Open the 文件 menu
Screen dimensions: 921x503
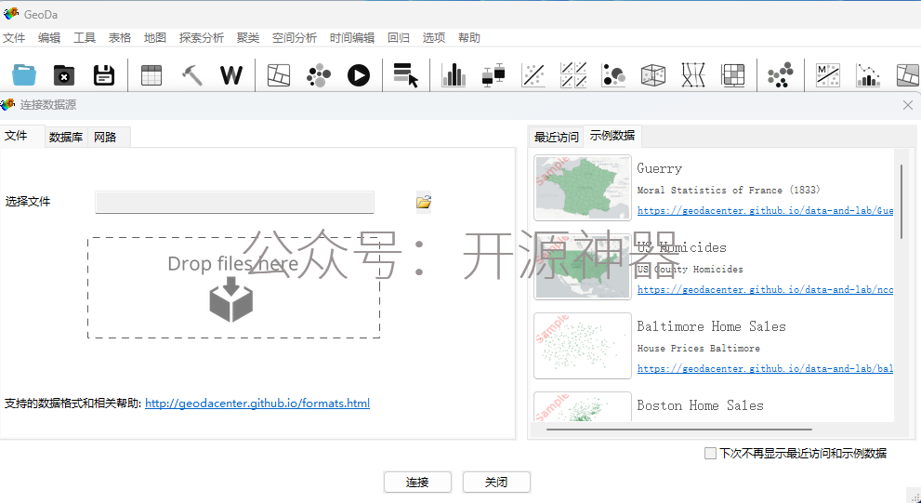click(14, 37)
